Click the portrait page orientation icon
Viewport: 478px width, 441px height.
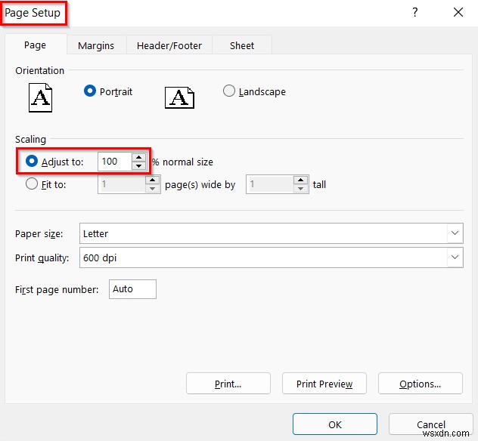[40, 97]
